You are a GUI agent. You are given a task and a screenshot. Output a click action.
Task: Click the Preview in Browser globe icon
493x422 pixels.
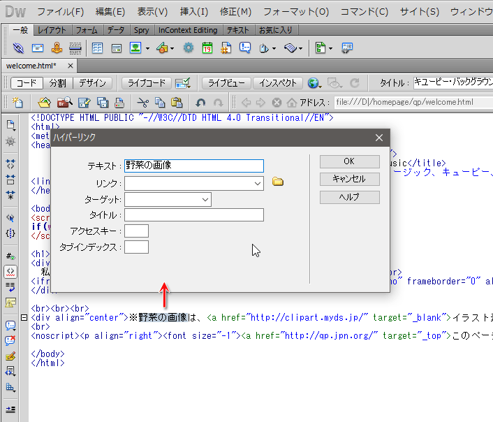314,83
